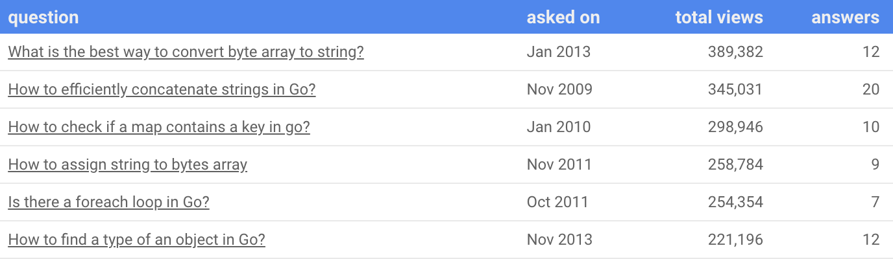Click the Oct 2011 date cell

pos(557,203)
